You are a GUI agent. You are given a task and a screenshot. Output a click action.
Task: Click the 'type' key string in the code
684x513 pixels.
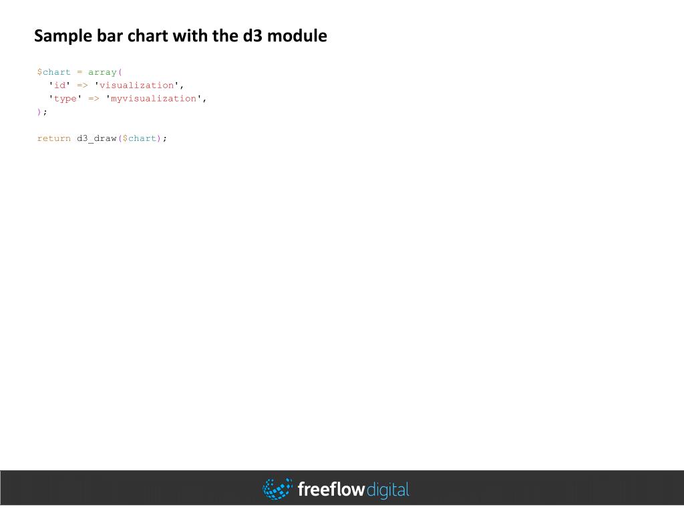tap(65, 99)
